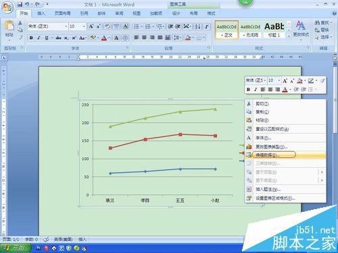Image resolution: width=338 pixels, height=253 pixels.
Task: Open mini toolbar font size dropdown
Action: (x=279, y=80)
